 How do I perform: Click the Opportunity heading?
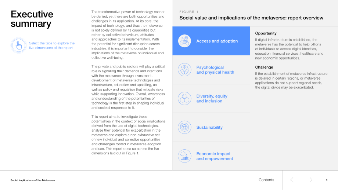266,33
